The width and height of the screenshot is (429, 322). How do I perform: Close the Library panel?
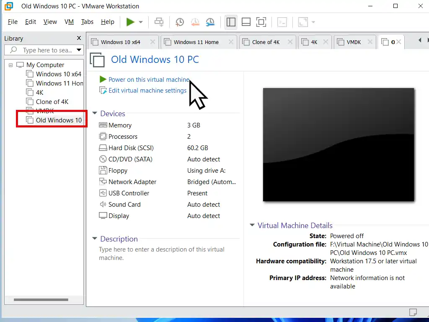79,38
